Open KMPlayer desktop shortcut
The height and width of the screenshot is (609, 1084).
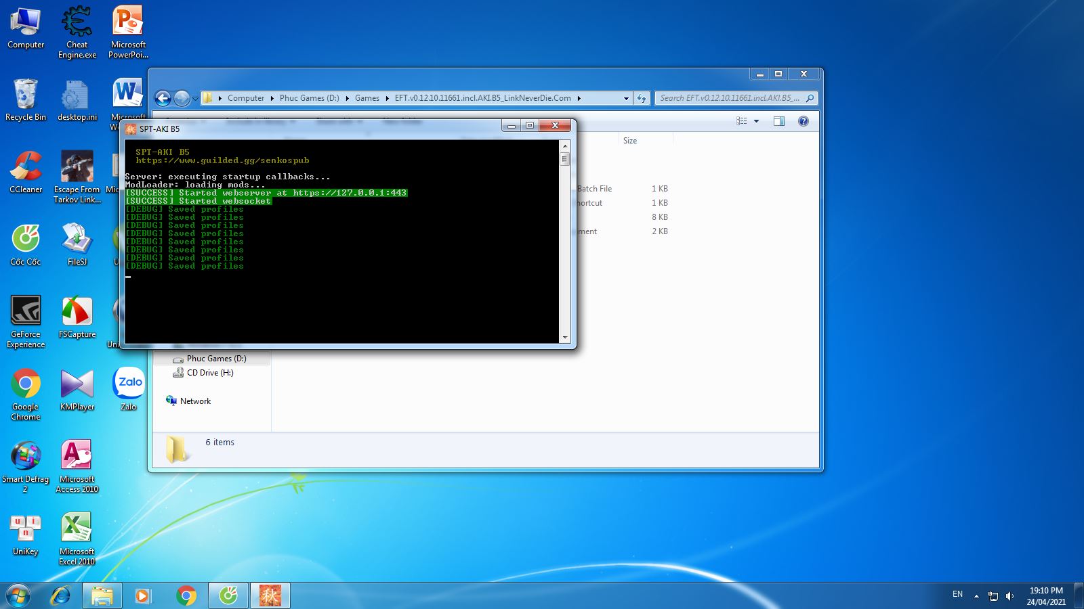(77, 390)
